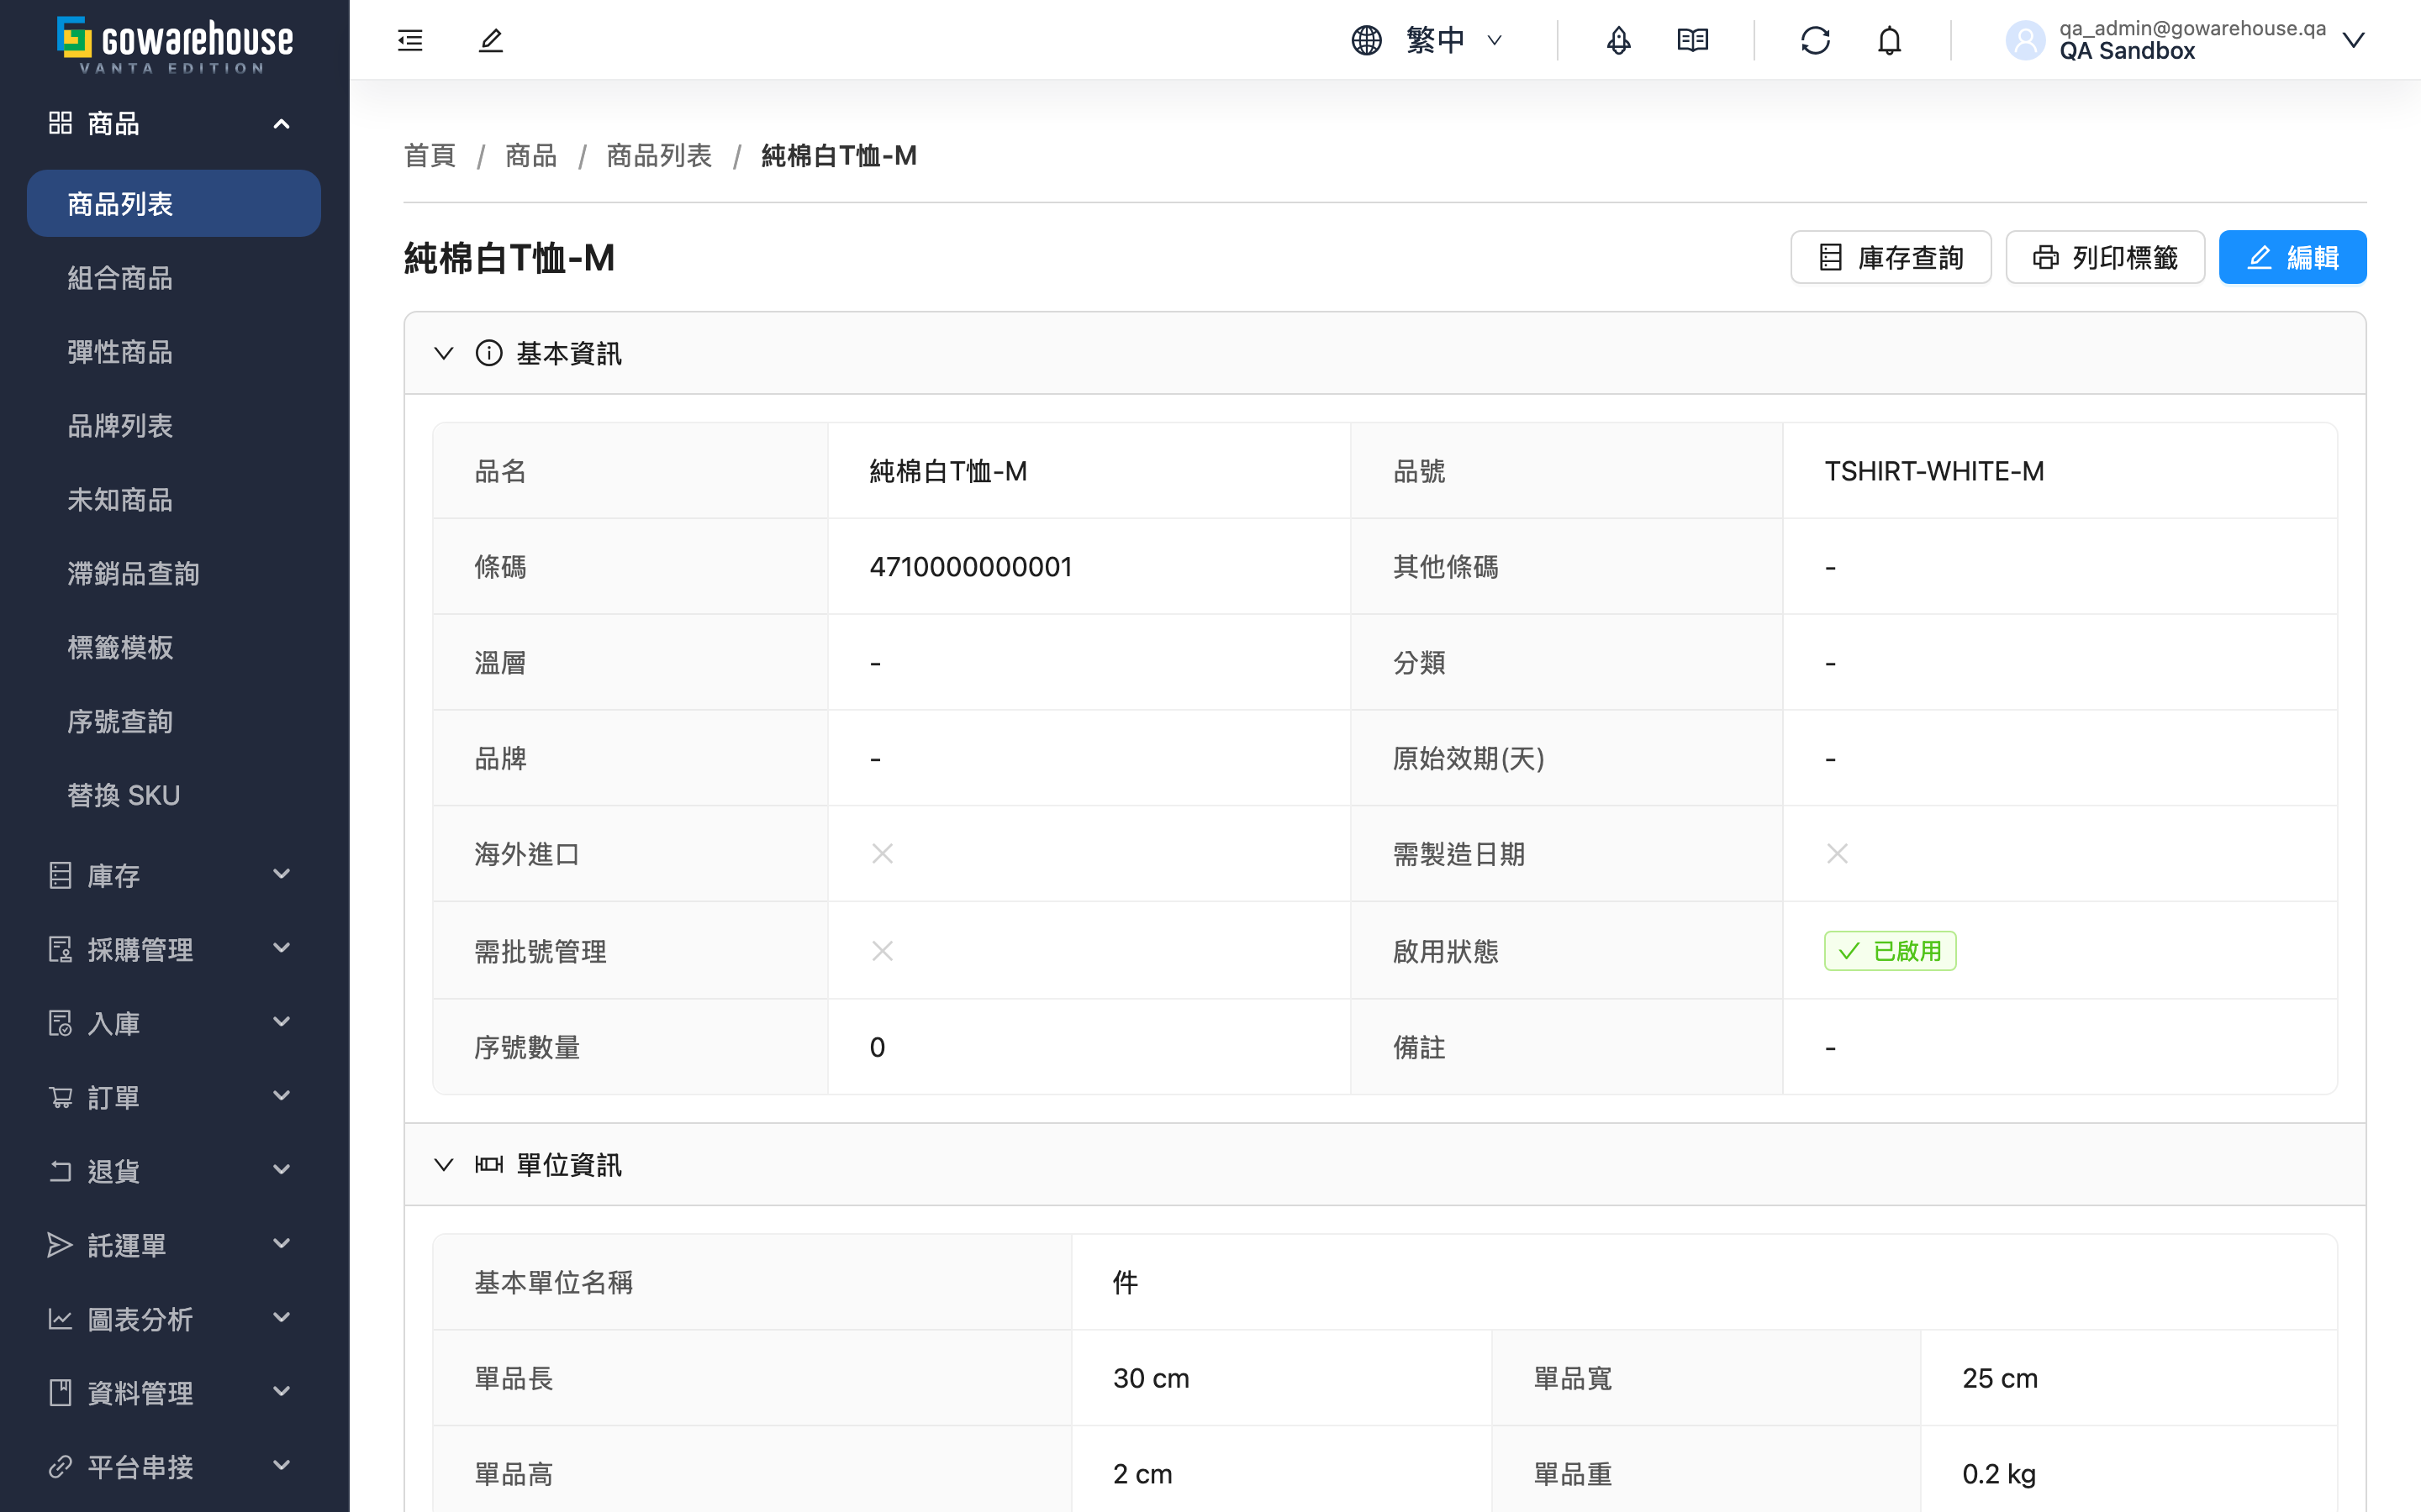Image resolution: width=2421 pixels, height=1512 pixels.
Task: Expand the 託運單 menu chevron
Action: [282, 1244]
